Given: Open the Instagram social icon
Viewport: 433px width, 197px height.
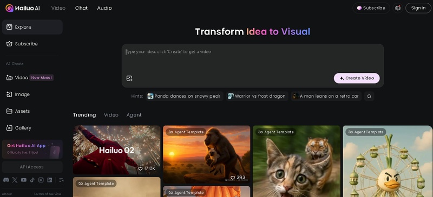Looking at the screenshot, I should tap(41, 180).
